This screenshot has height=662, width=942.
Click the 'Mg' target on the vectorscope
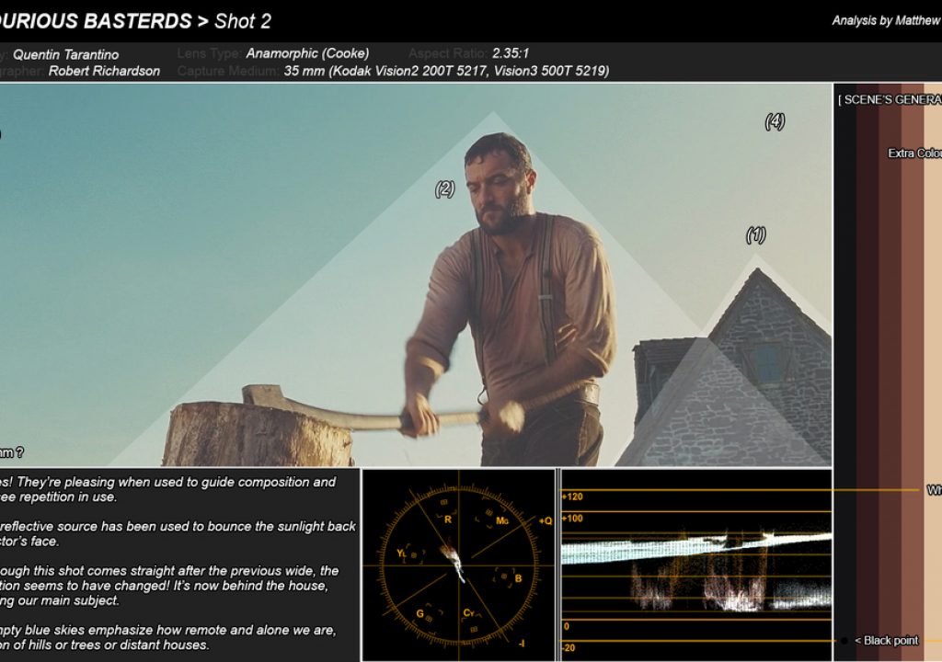click(x=502, y=520)
